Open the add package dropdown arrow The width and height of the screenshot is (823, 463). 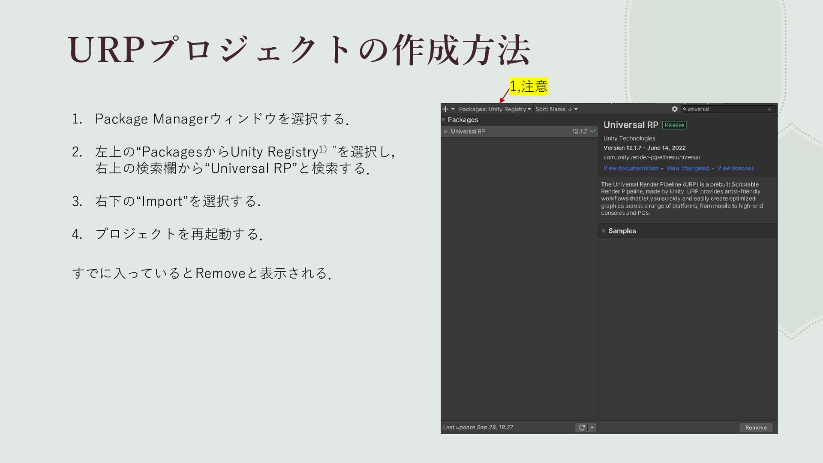(x=453, y=109)
